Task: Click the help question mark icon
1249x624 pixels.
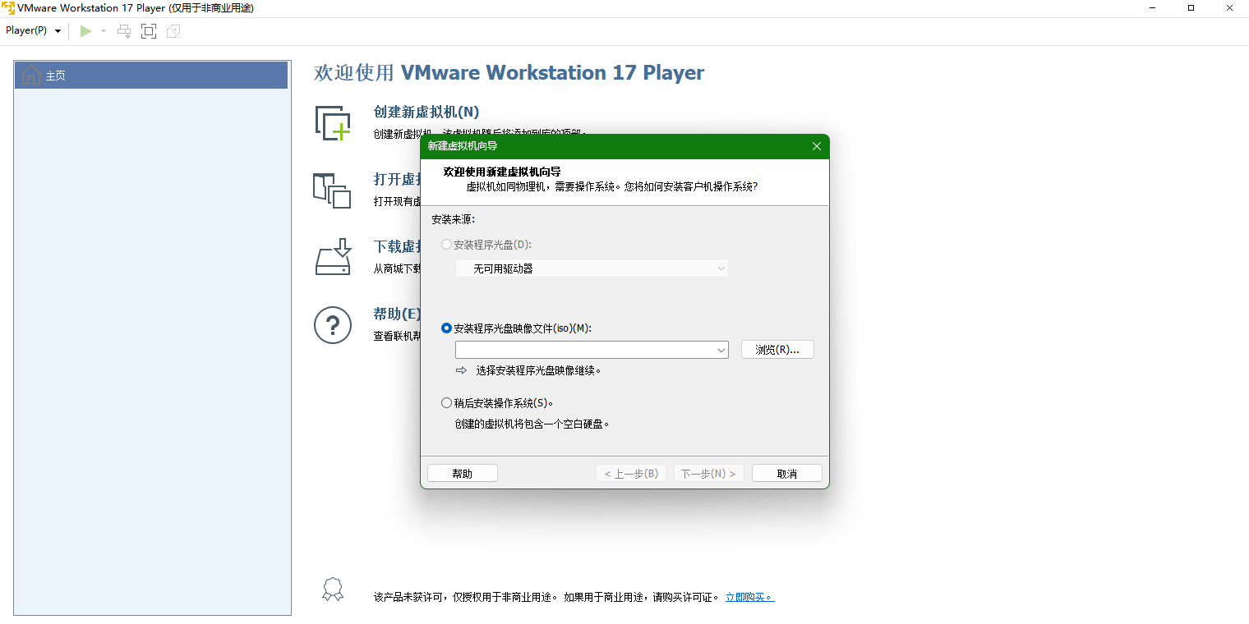Action: coord(333,325)
